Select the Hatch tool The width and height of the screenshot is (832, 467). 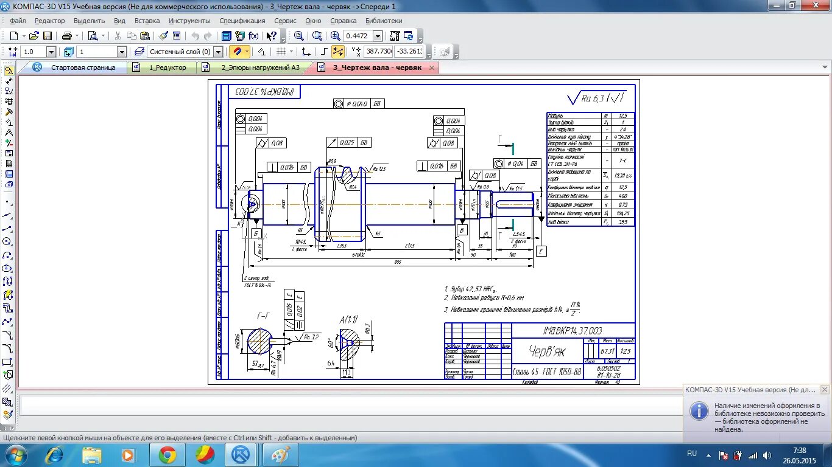coord(8,402)
